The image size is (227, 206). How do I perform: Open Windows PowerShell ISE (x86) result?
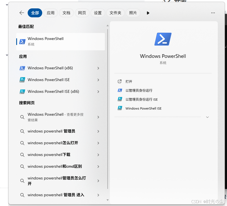tap(60, 91)
